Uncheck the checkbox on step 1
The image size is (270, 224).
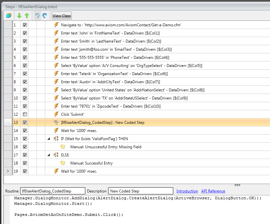click(x=25, y=25)
